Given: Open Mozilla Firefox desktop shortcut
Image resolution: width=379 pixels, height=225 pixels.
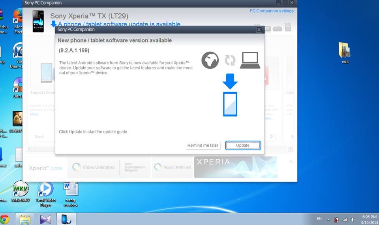Looking at the screenshot, I should 18,21.
